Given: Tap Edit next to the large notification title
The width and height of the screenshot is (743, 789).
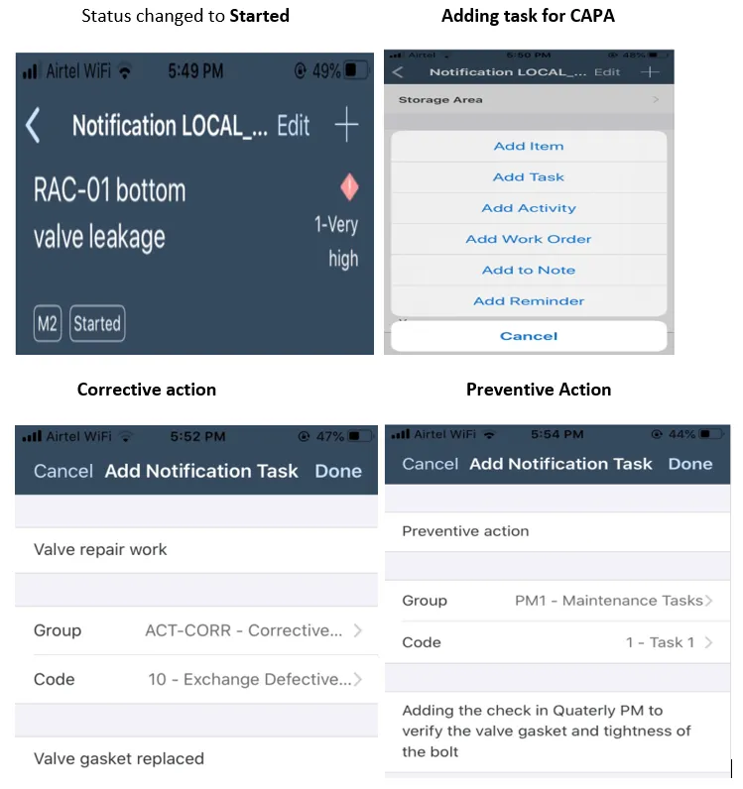Looking at the screenshot, I should click(294, 126).
